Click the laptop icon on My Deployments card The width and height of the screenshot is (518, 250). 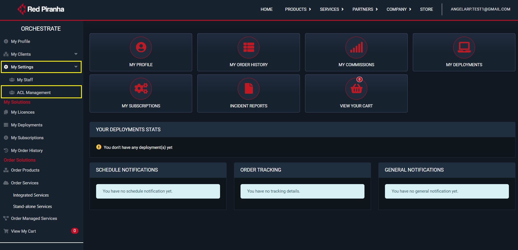[464, 47]
